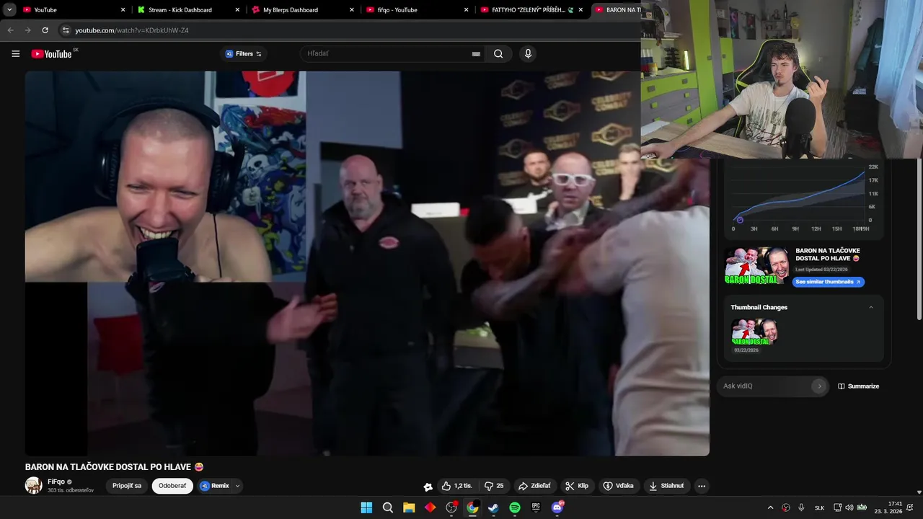Screen dimensions: 923x519
Task: Open SLK keyboard language switcher
Action: 819,507
